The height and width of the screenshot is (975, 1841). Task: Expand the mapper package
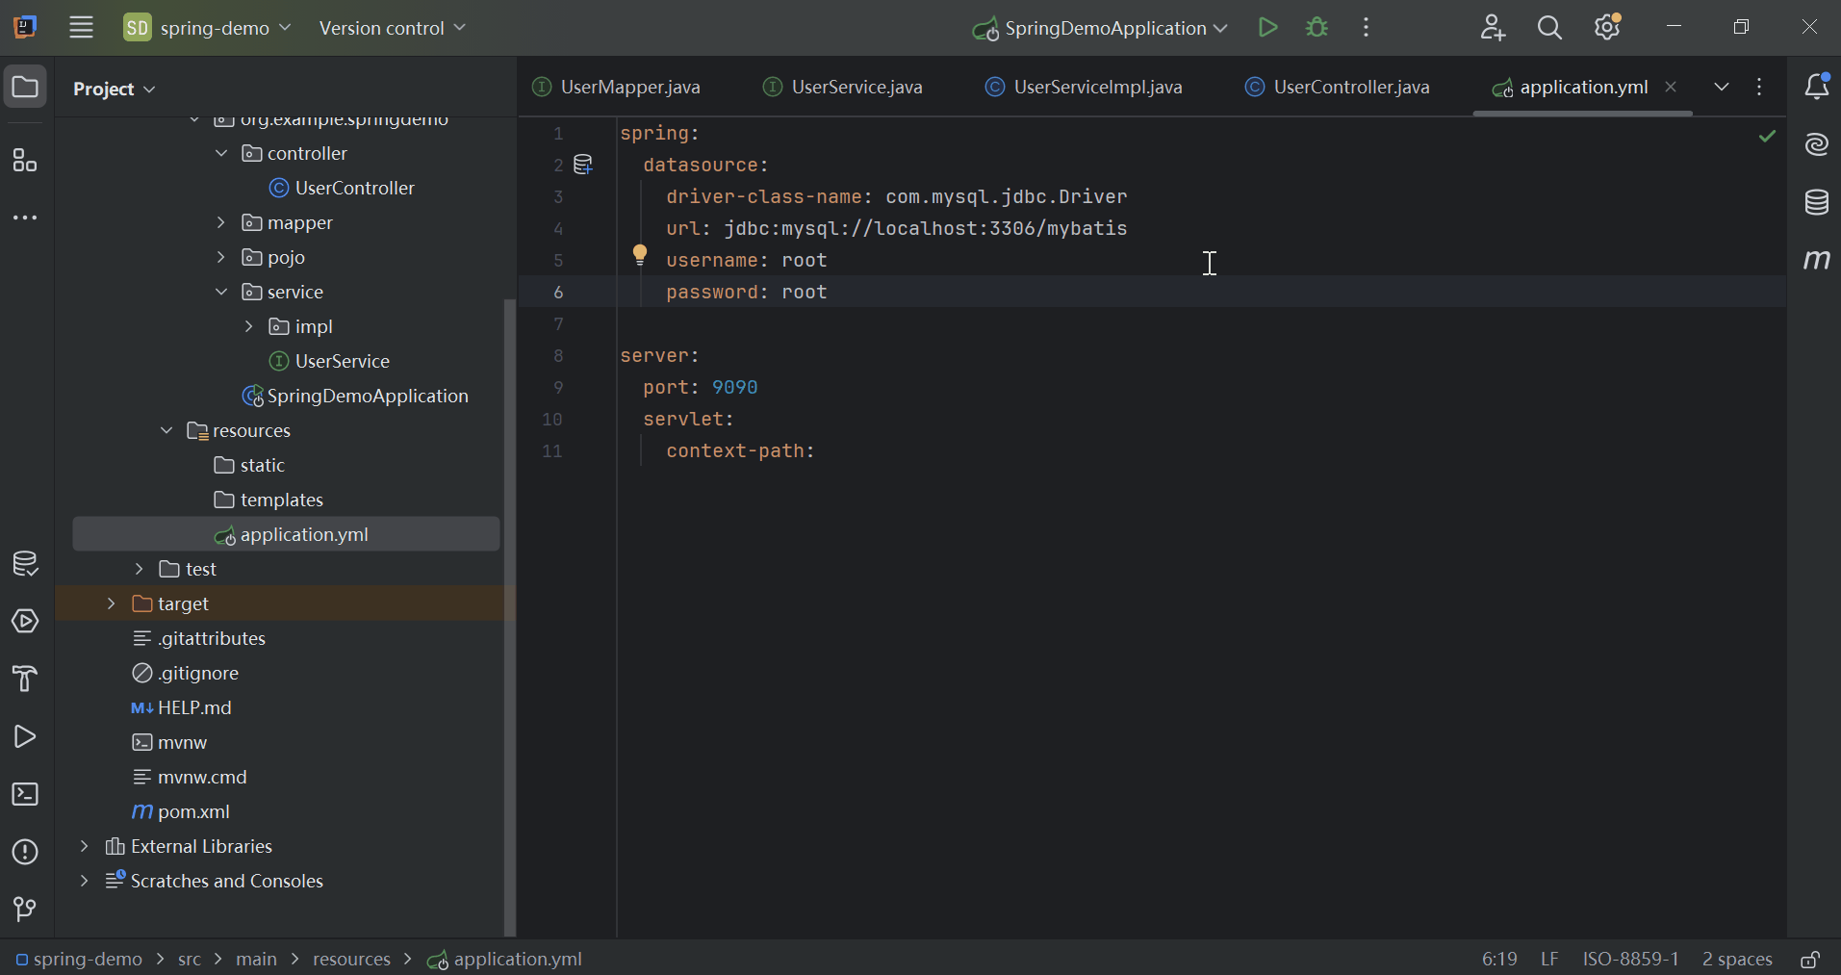221,222
